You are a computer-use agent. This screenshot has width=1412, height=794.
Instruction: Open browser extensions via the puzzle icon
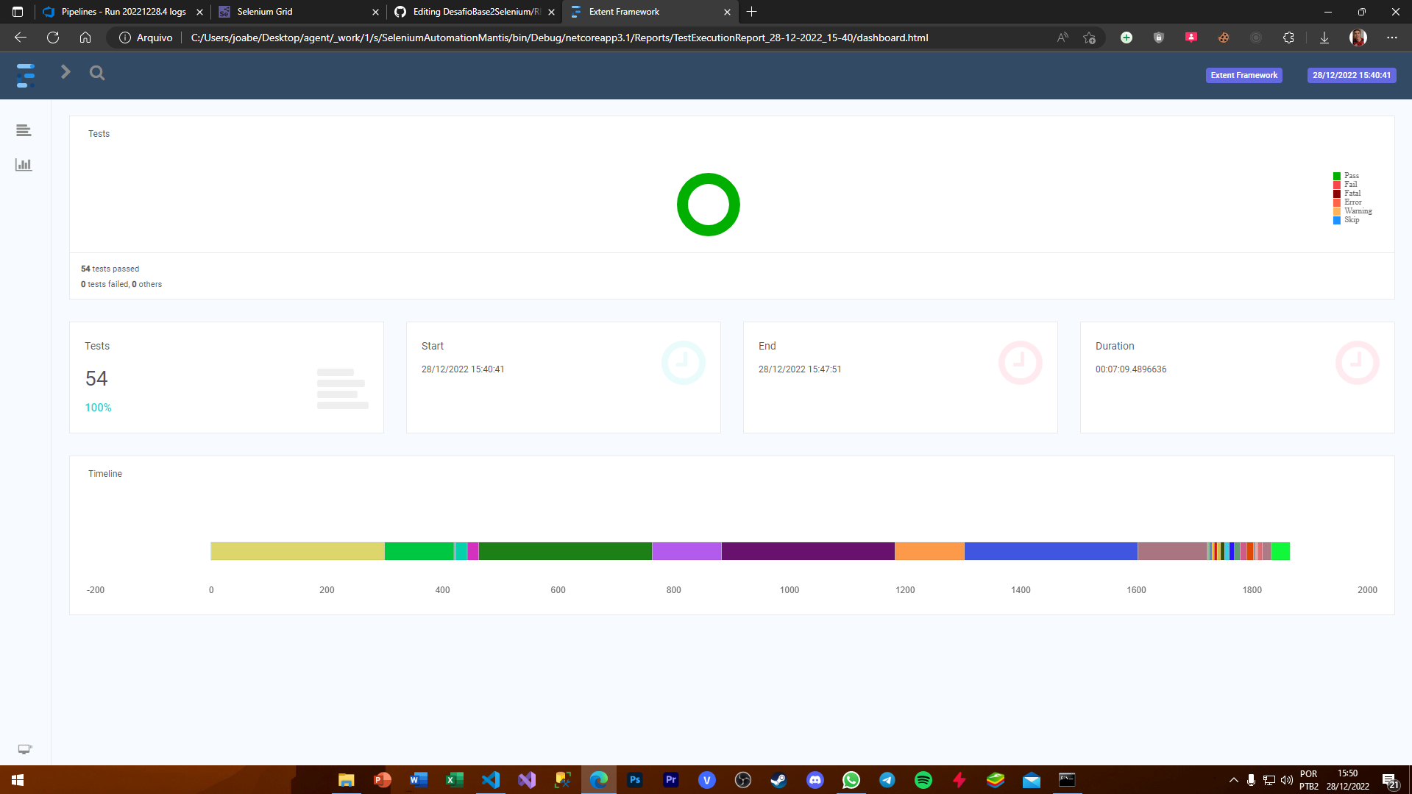point(1288,38)
